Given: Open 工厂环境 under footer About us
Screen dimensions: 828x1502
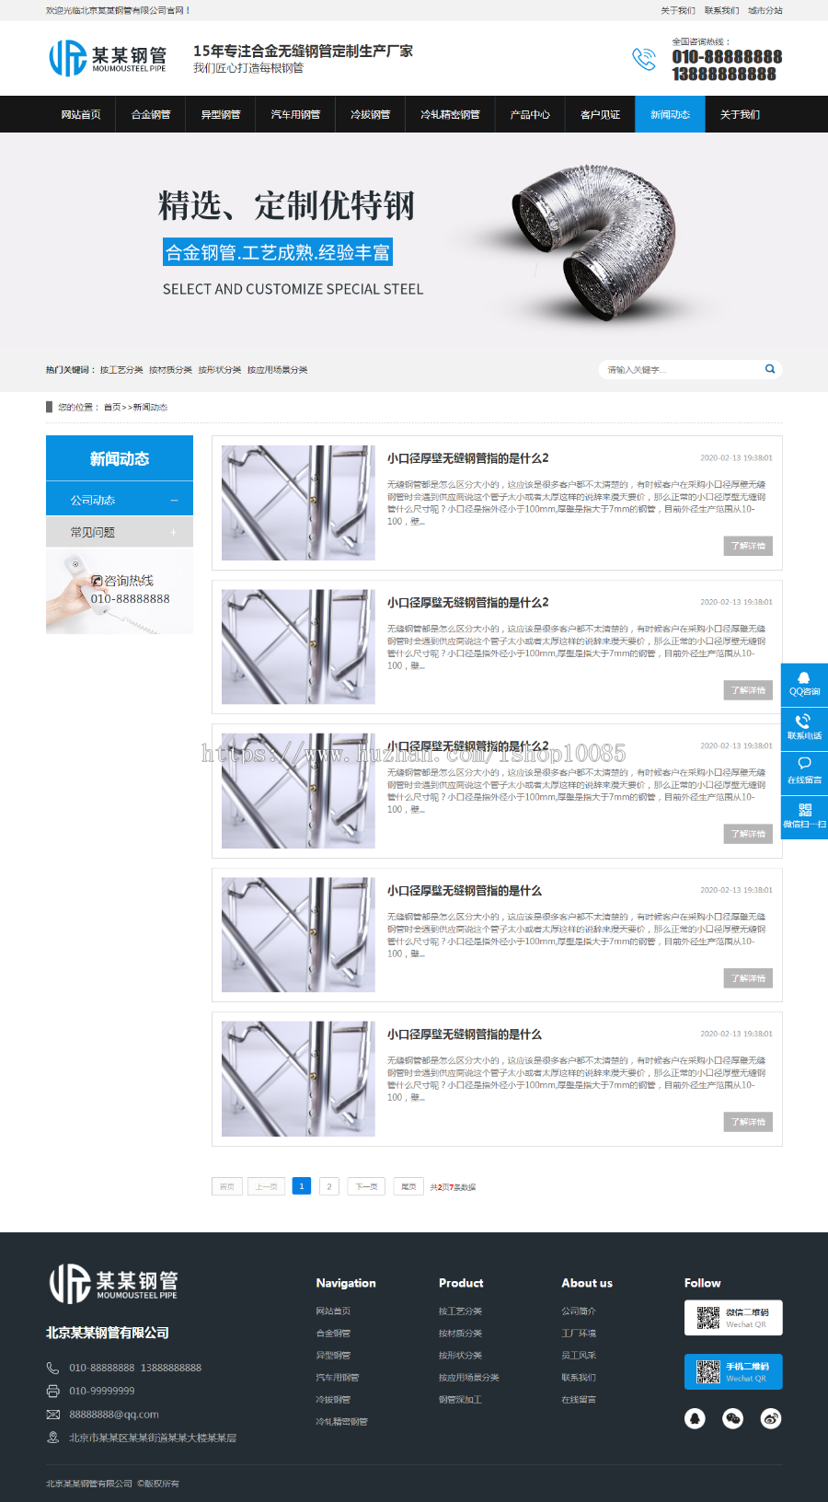Looking at the screenshot, I should point(579,1334).
